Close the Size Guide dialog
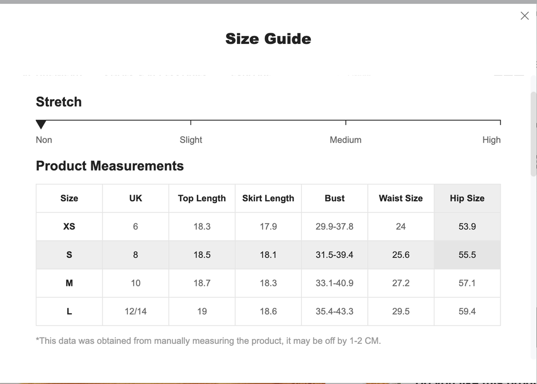 pos(524,16)
